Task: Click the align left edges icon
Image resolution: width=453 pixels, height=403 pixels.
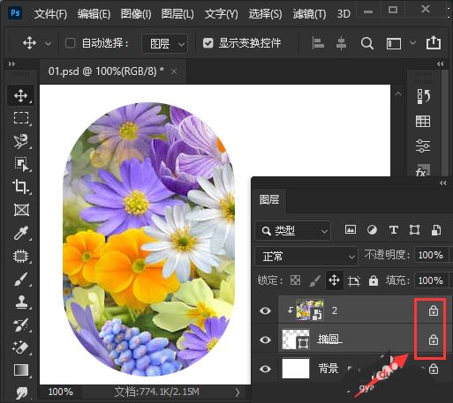Action: point(318,43)
